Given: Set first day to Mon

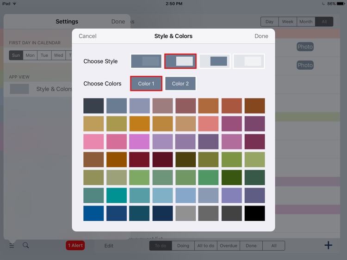Looking at the screenshot, I should tap(30, 55).
